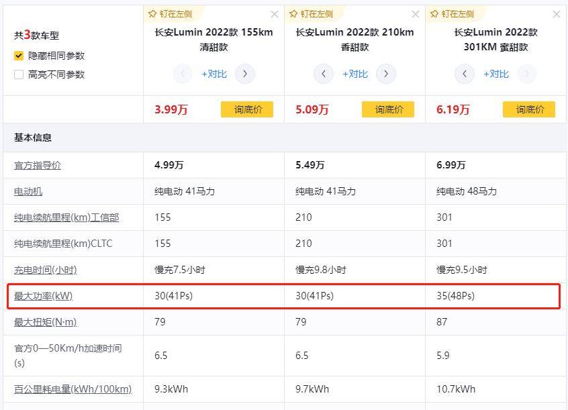Add 301KM 蜜甜款 to comparison
The image size is (568, 410).
click(x=496, y=74)
